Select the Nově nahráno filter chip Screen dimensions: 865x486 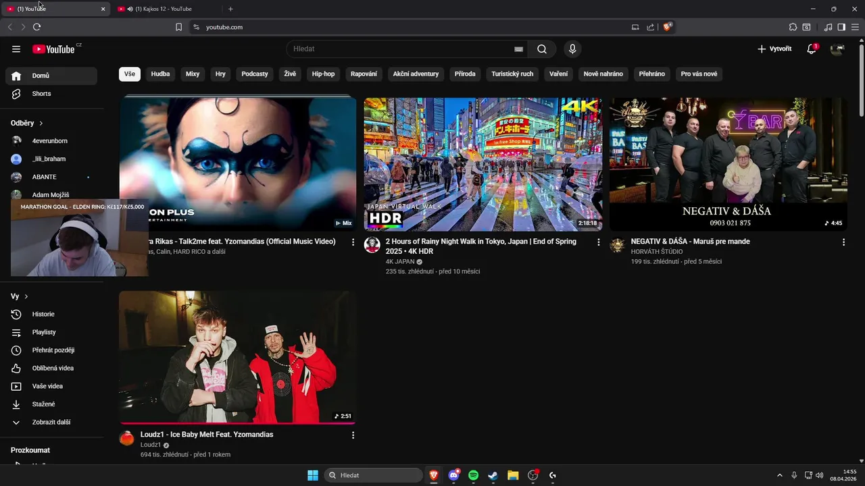[603, 74]
